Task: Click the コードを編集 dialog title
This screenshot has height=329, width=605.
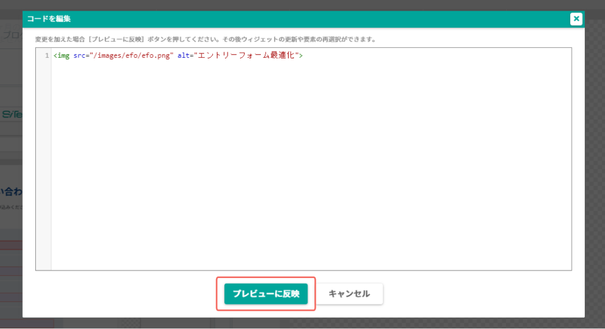Action: [49, 18]
